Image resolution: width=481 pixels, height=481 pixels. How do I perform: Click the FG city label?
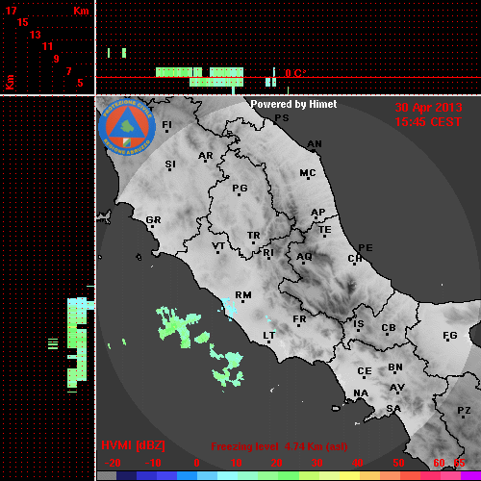pos(450,336)
